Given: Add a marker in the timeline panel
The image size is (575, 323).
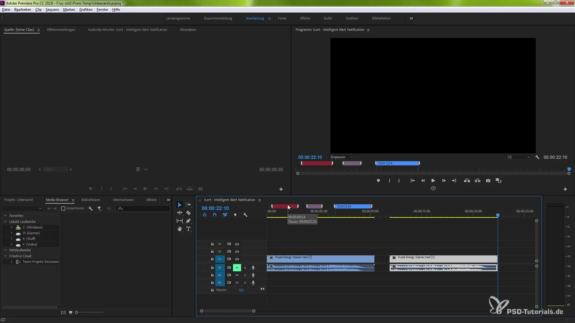Looking at the screenshot, I should (235, 215).
